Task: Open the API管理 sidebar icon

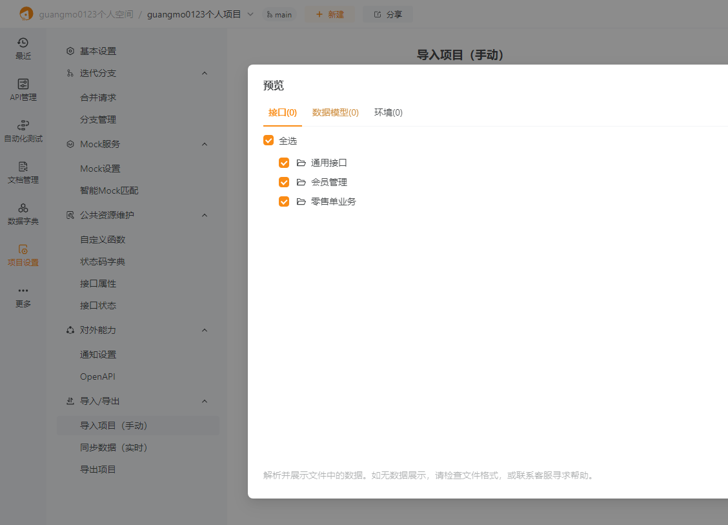Action: point(23,84)
